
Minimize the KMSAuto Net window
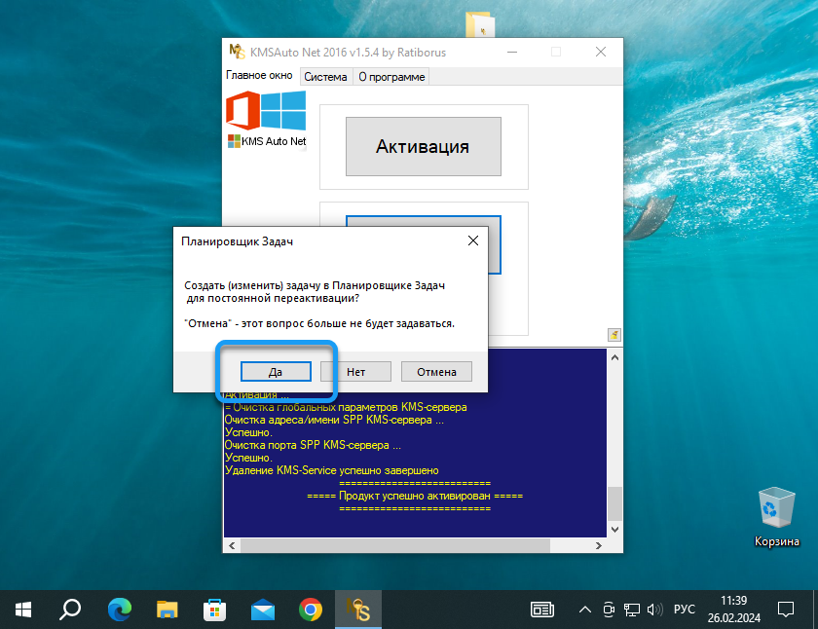[512, 52]
